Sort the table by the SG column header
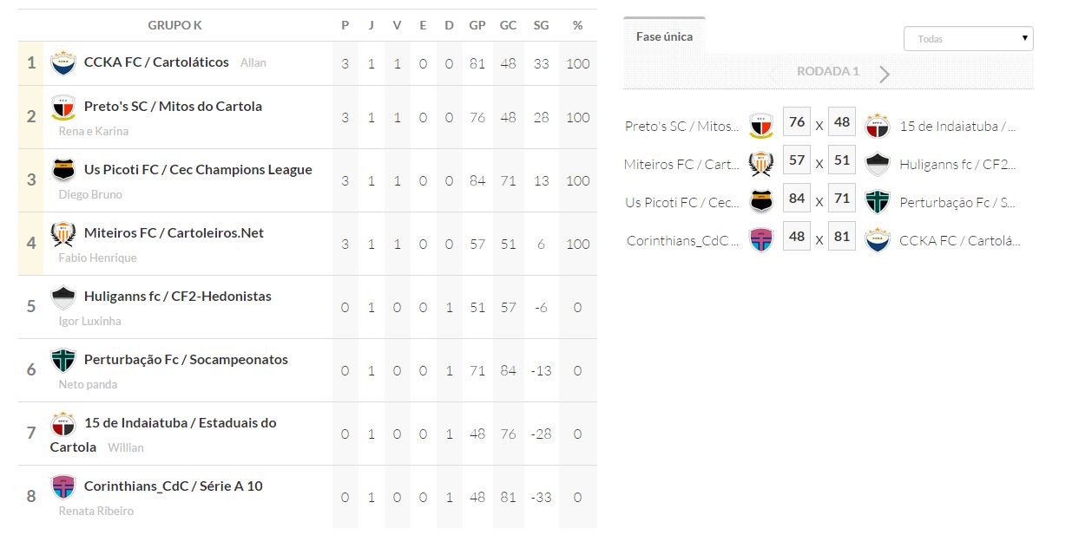The width and height of the screenshot is (1072, 535). click(x=541, y=25)
